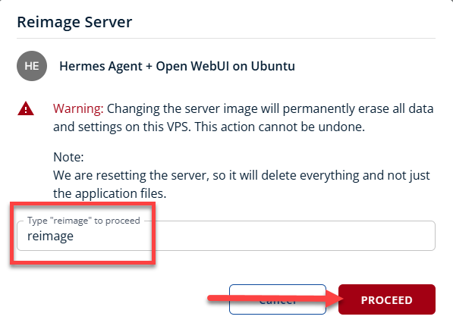The height and width of the screenshot is (329, 453).
Task: Click the "the application files." text line
Action: pyautogui.click(x=110, y=193)
